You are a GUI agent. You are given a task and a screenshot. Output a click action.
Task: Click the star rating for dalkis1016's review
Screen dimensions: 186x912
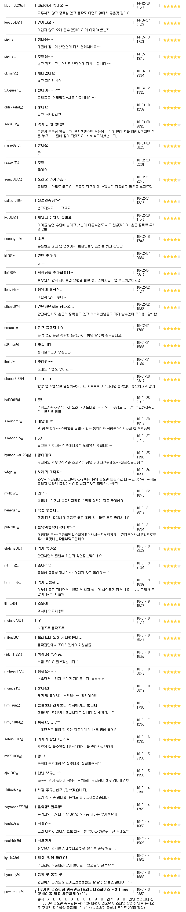click(x=172, y=201)
